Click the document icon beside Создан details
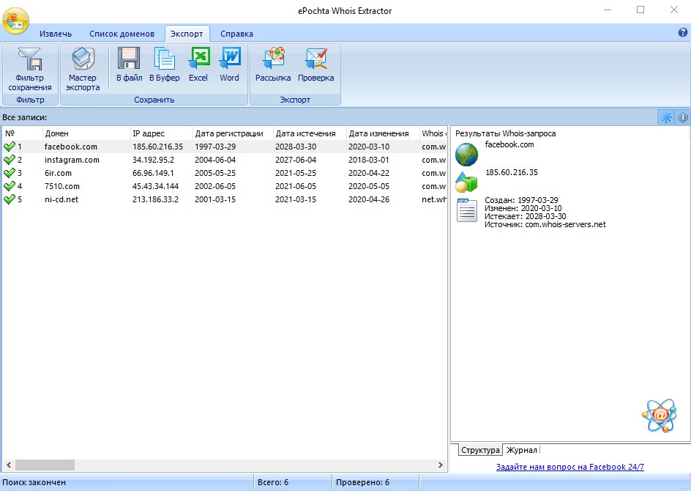 pos(467,210)
